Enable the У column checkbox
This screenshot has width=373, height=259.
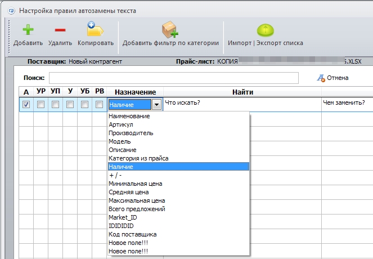pyautogui.click(x=70, y=104)
